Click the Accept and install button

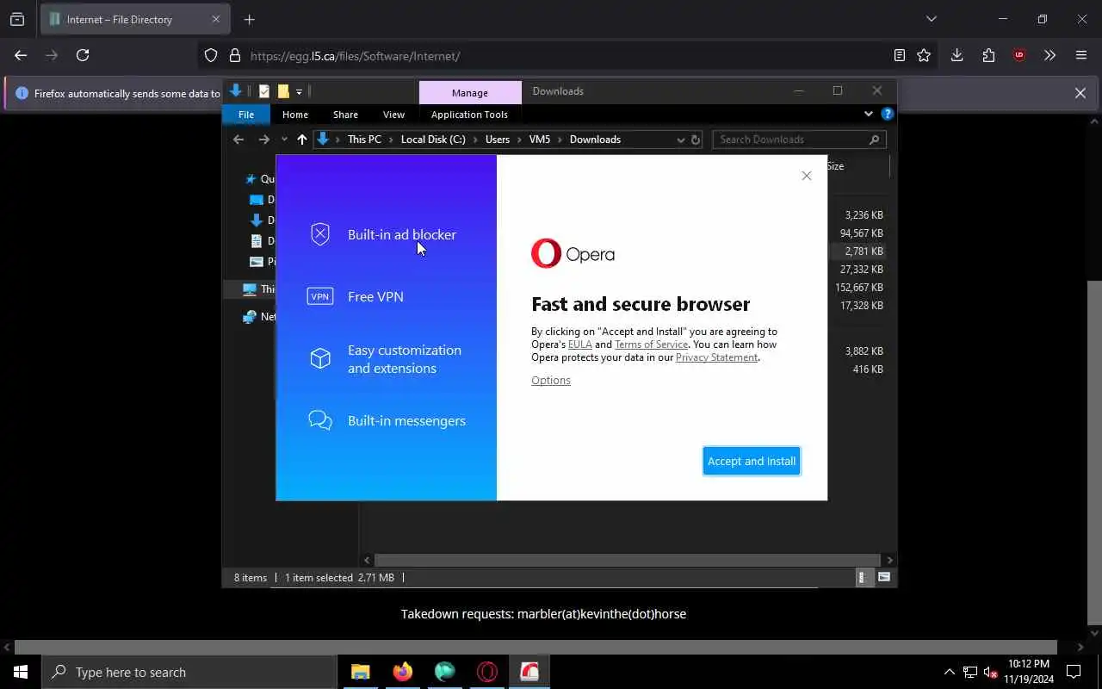point(752,461)
